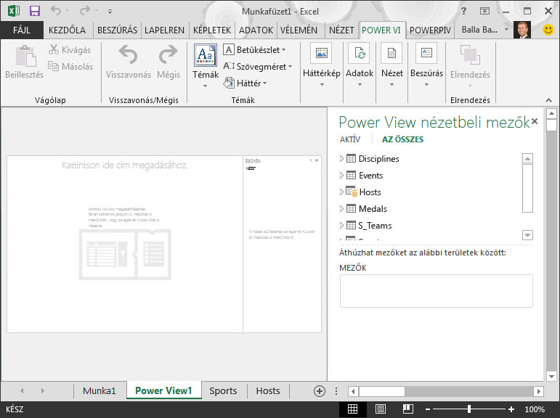Open the Témák themes gallery

pyautogui.click(x=206, y=66)
